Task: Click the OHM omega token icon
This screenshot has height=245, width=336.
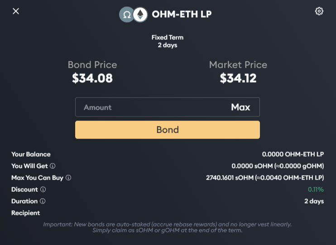Action: pos(127,14)
